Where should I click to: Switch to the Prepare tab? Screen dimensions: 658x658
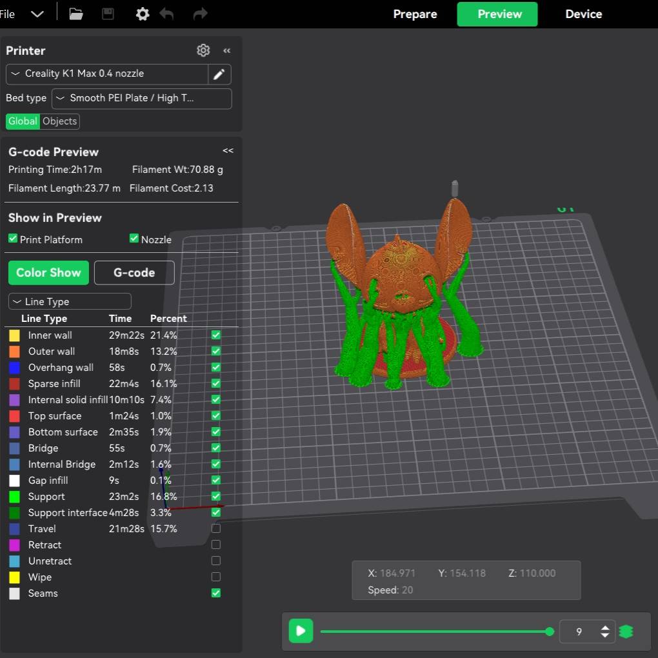click(x=415, y=14)
